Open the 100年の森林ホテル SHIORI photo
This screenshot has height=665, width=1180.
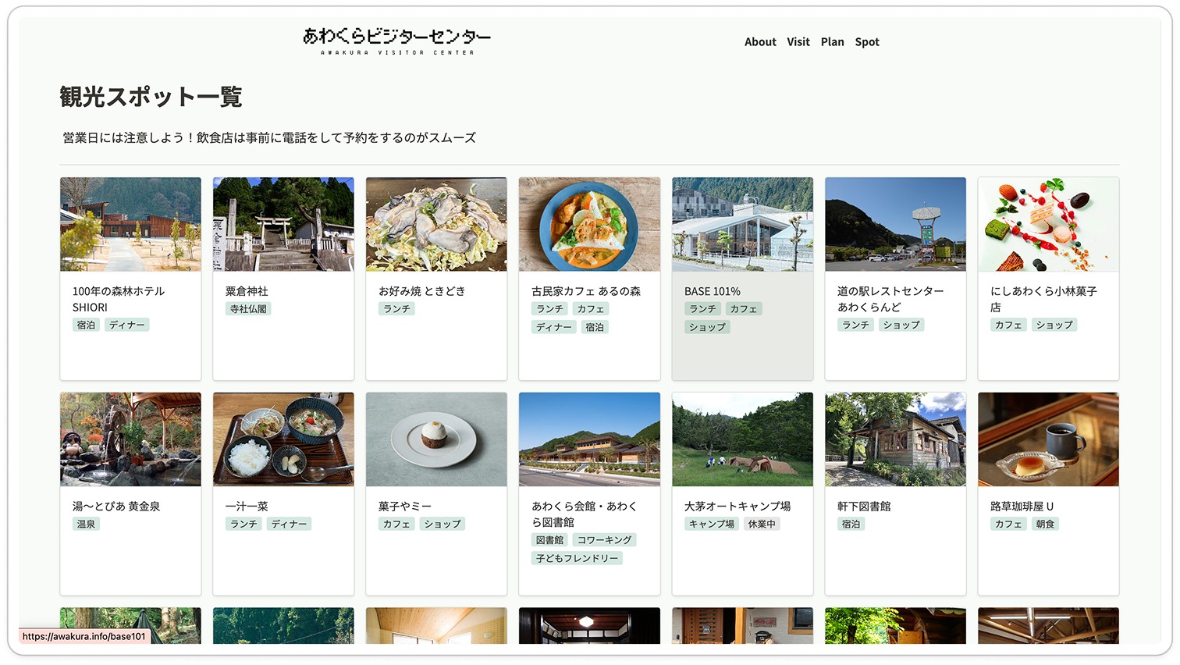point(130,224)
